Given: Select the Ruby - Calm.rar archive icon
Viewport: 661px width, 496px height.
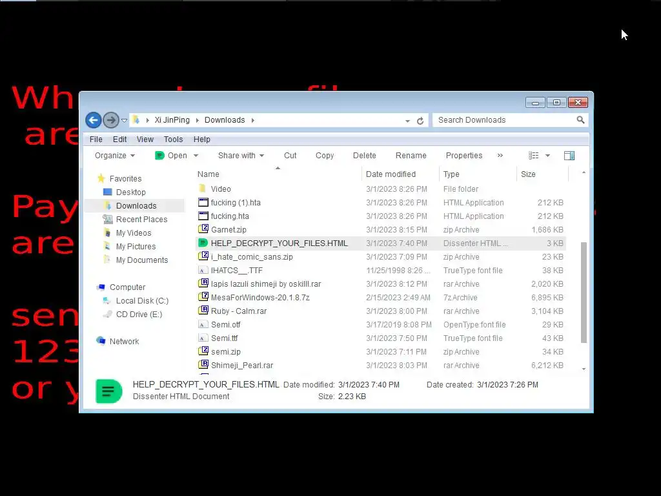Looking at the screenshot, I should point(203,310).
